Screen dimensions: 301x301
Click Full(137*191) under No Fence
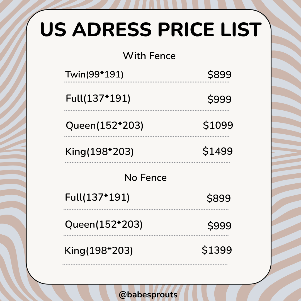coord(97,197)
